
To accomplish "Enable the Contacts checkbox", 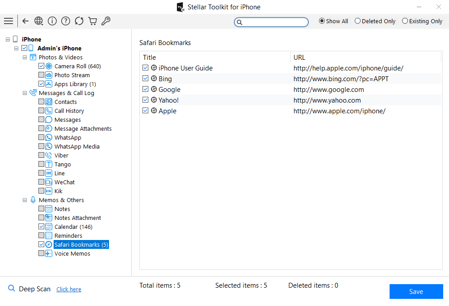I will (42, 102).
